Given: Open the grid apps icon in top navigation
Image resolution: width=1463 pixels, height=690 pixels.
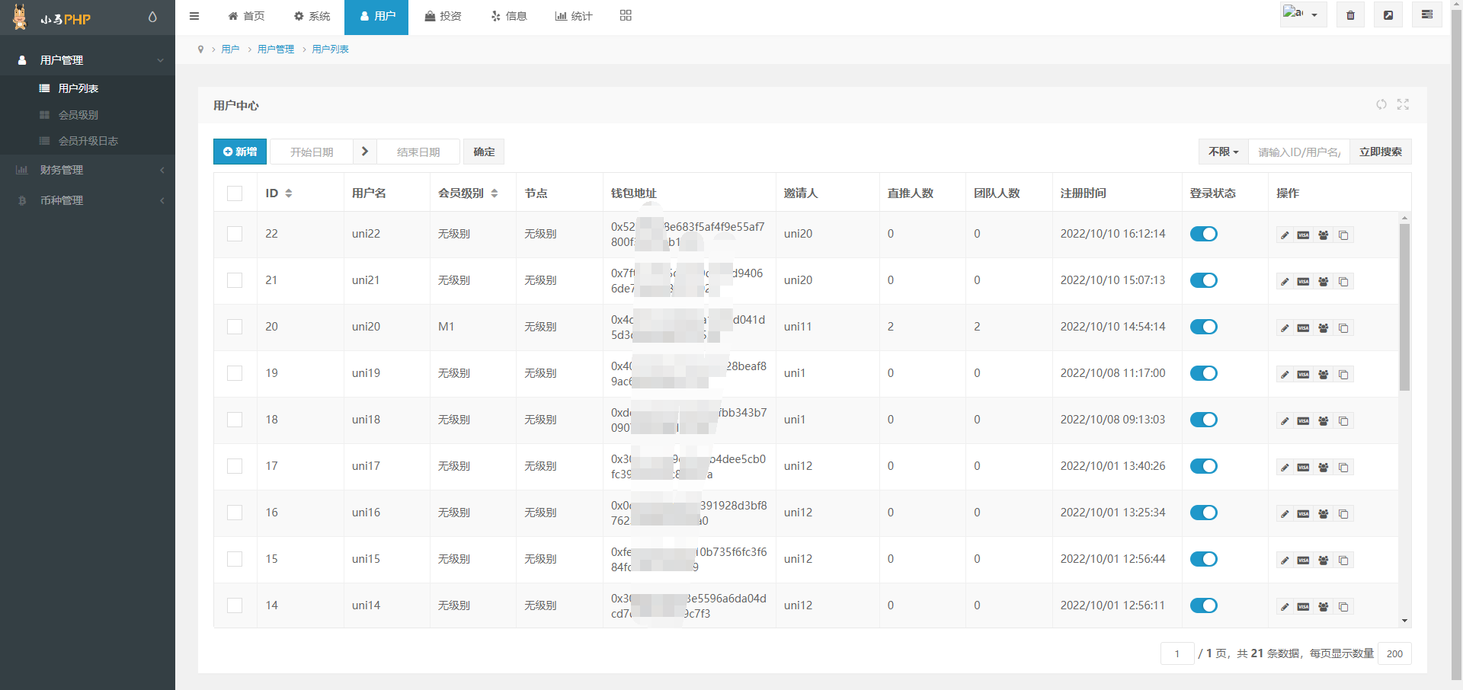Looking at the screenshot, I should [626, 16].
